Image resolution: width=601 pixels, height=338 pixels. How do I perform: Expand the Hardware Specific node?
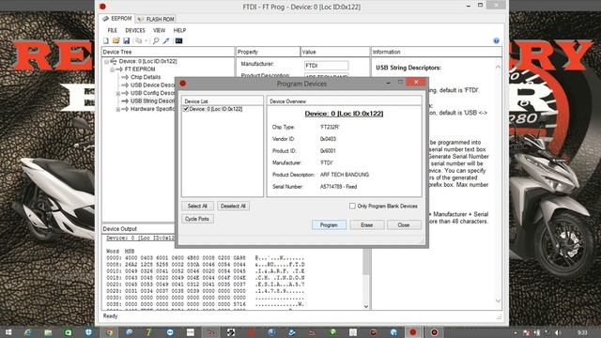[118, 109]
